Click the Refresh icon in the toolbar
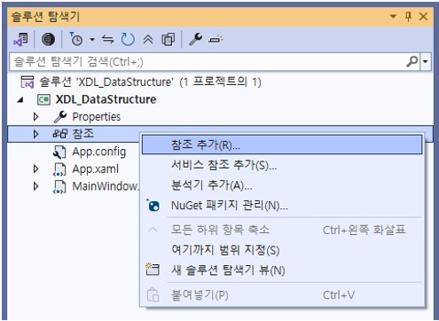 coord(128,39)
